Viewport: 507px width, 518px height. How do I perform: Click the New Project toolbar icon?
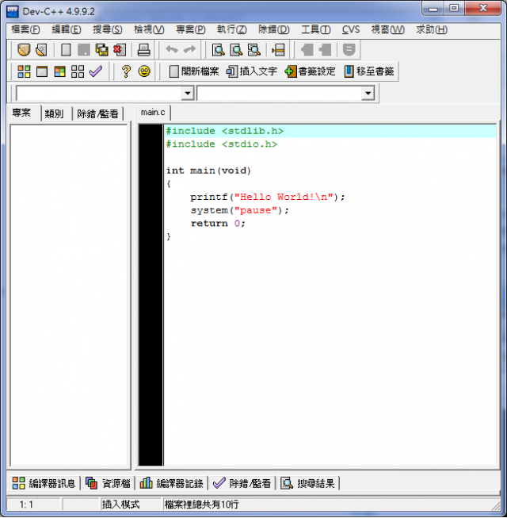(x=24, y=50)
